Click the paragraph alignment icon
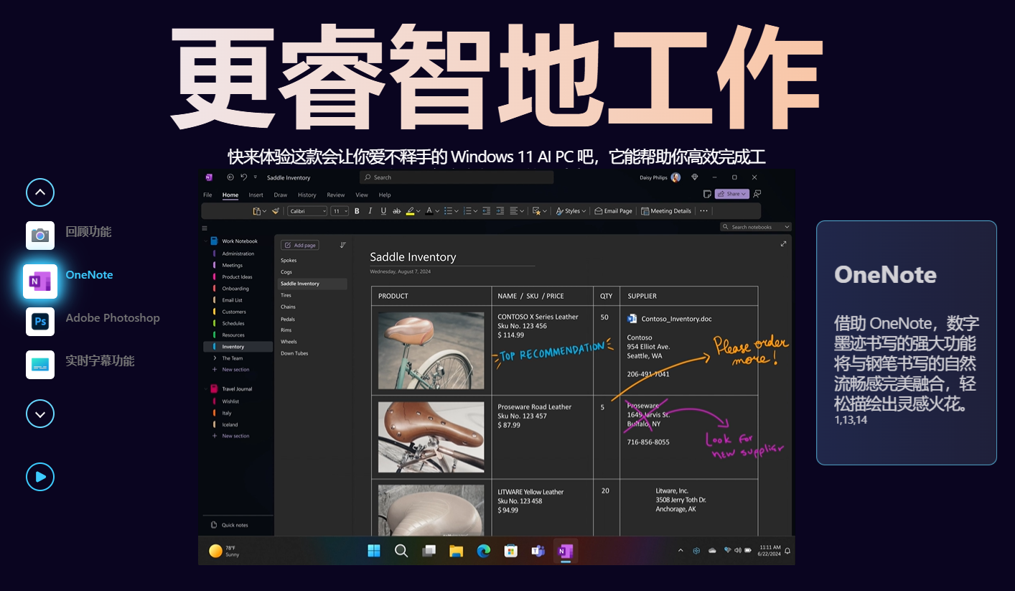The height and width of the screenshot is (591, 1015). click(x=514, y=211)
